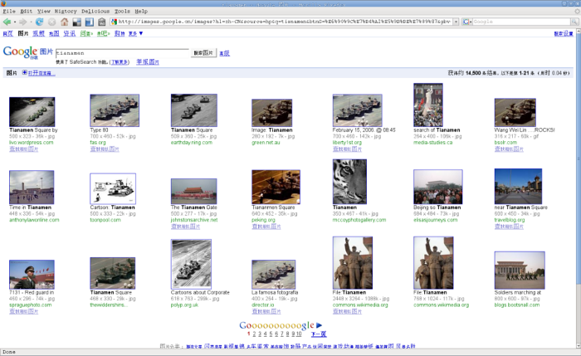This screenshot has width=581, height=356.
Task: Click the site favicon in the address bar
Action: pos(115,22)
